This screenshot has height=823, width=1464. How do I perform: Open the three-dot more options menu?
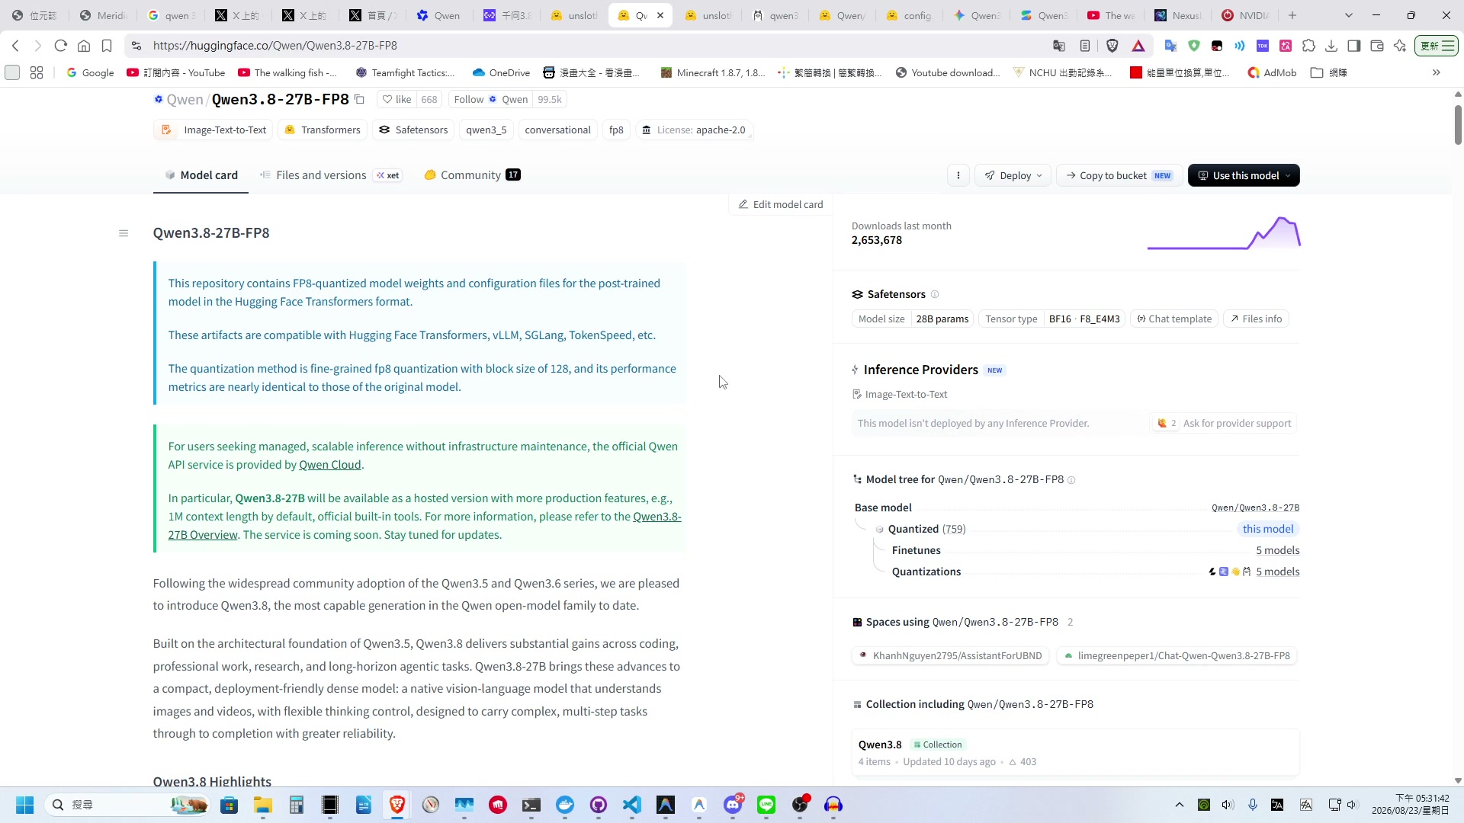tap(958, 176)
